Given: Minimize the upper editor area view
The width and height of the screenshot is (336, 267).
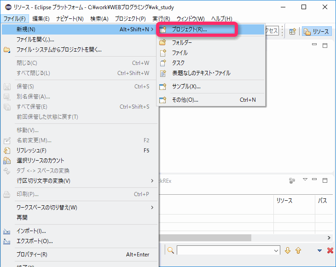Looking at the screenshot, I should coord(314,44).
